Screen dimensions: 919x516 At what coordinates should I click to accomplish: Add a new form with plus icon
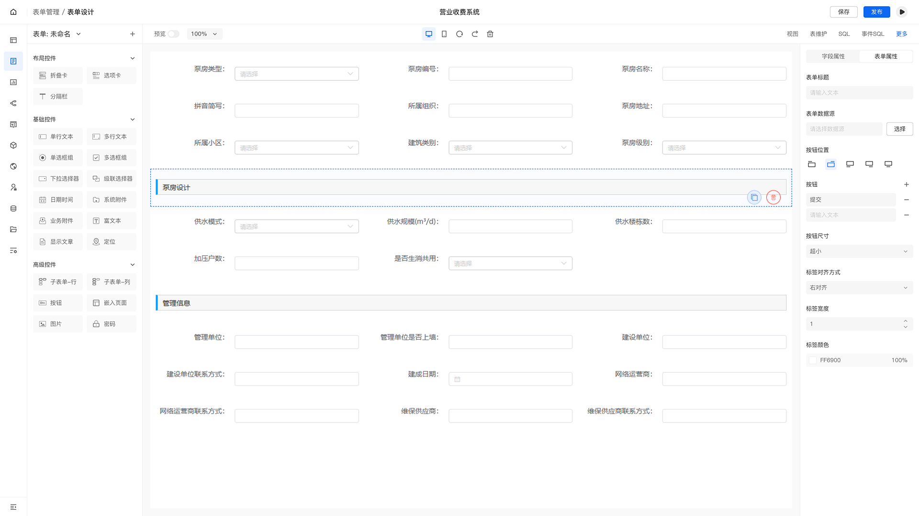(133, 34)
